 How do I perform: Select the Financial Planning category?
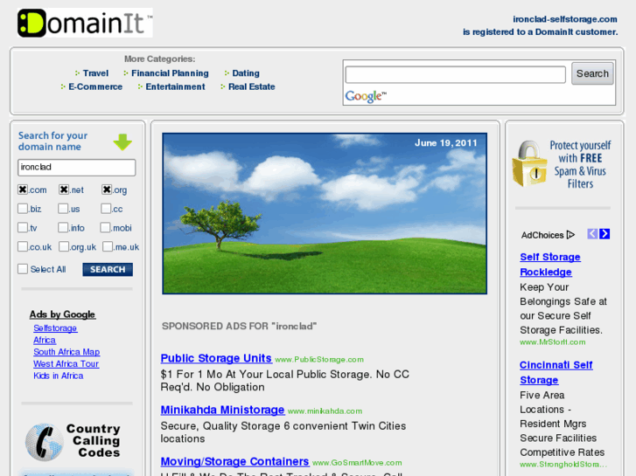coord(170,73)
